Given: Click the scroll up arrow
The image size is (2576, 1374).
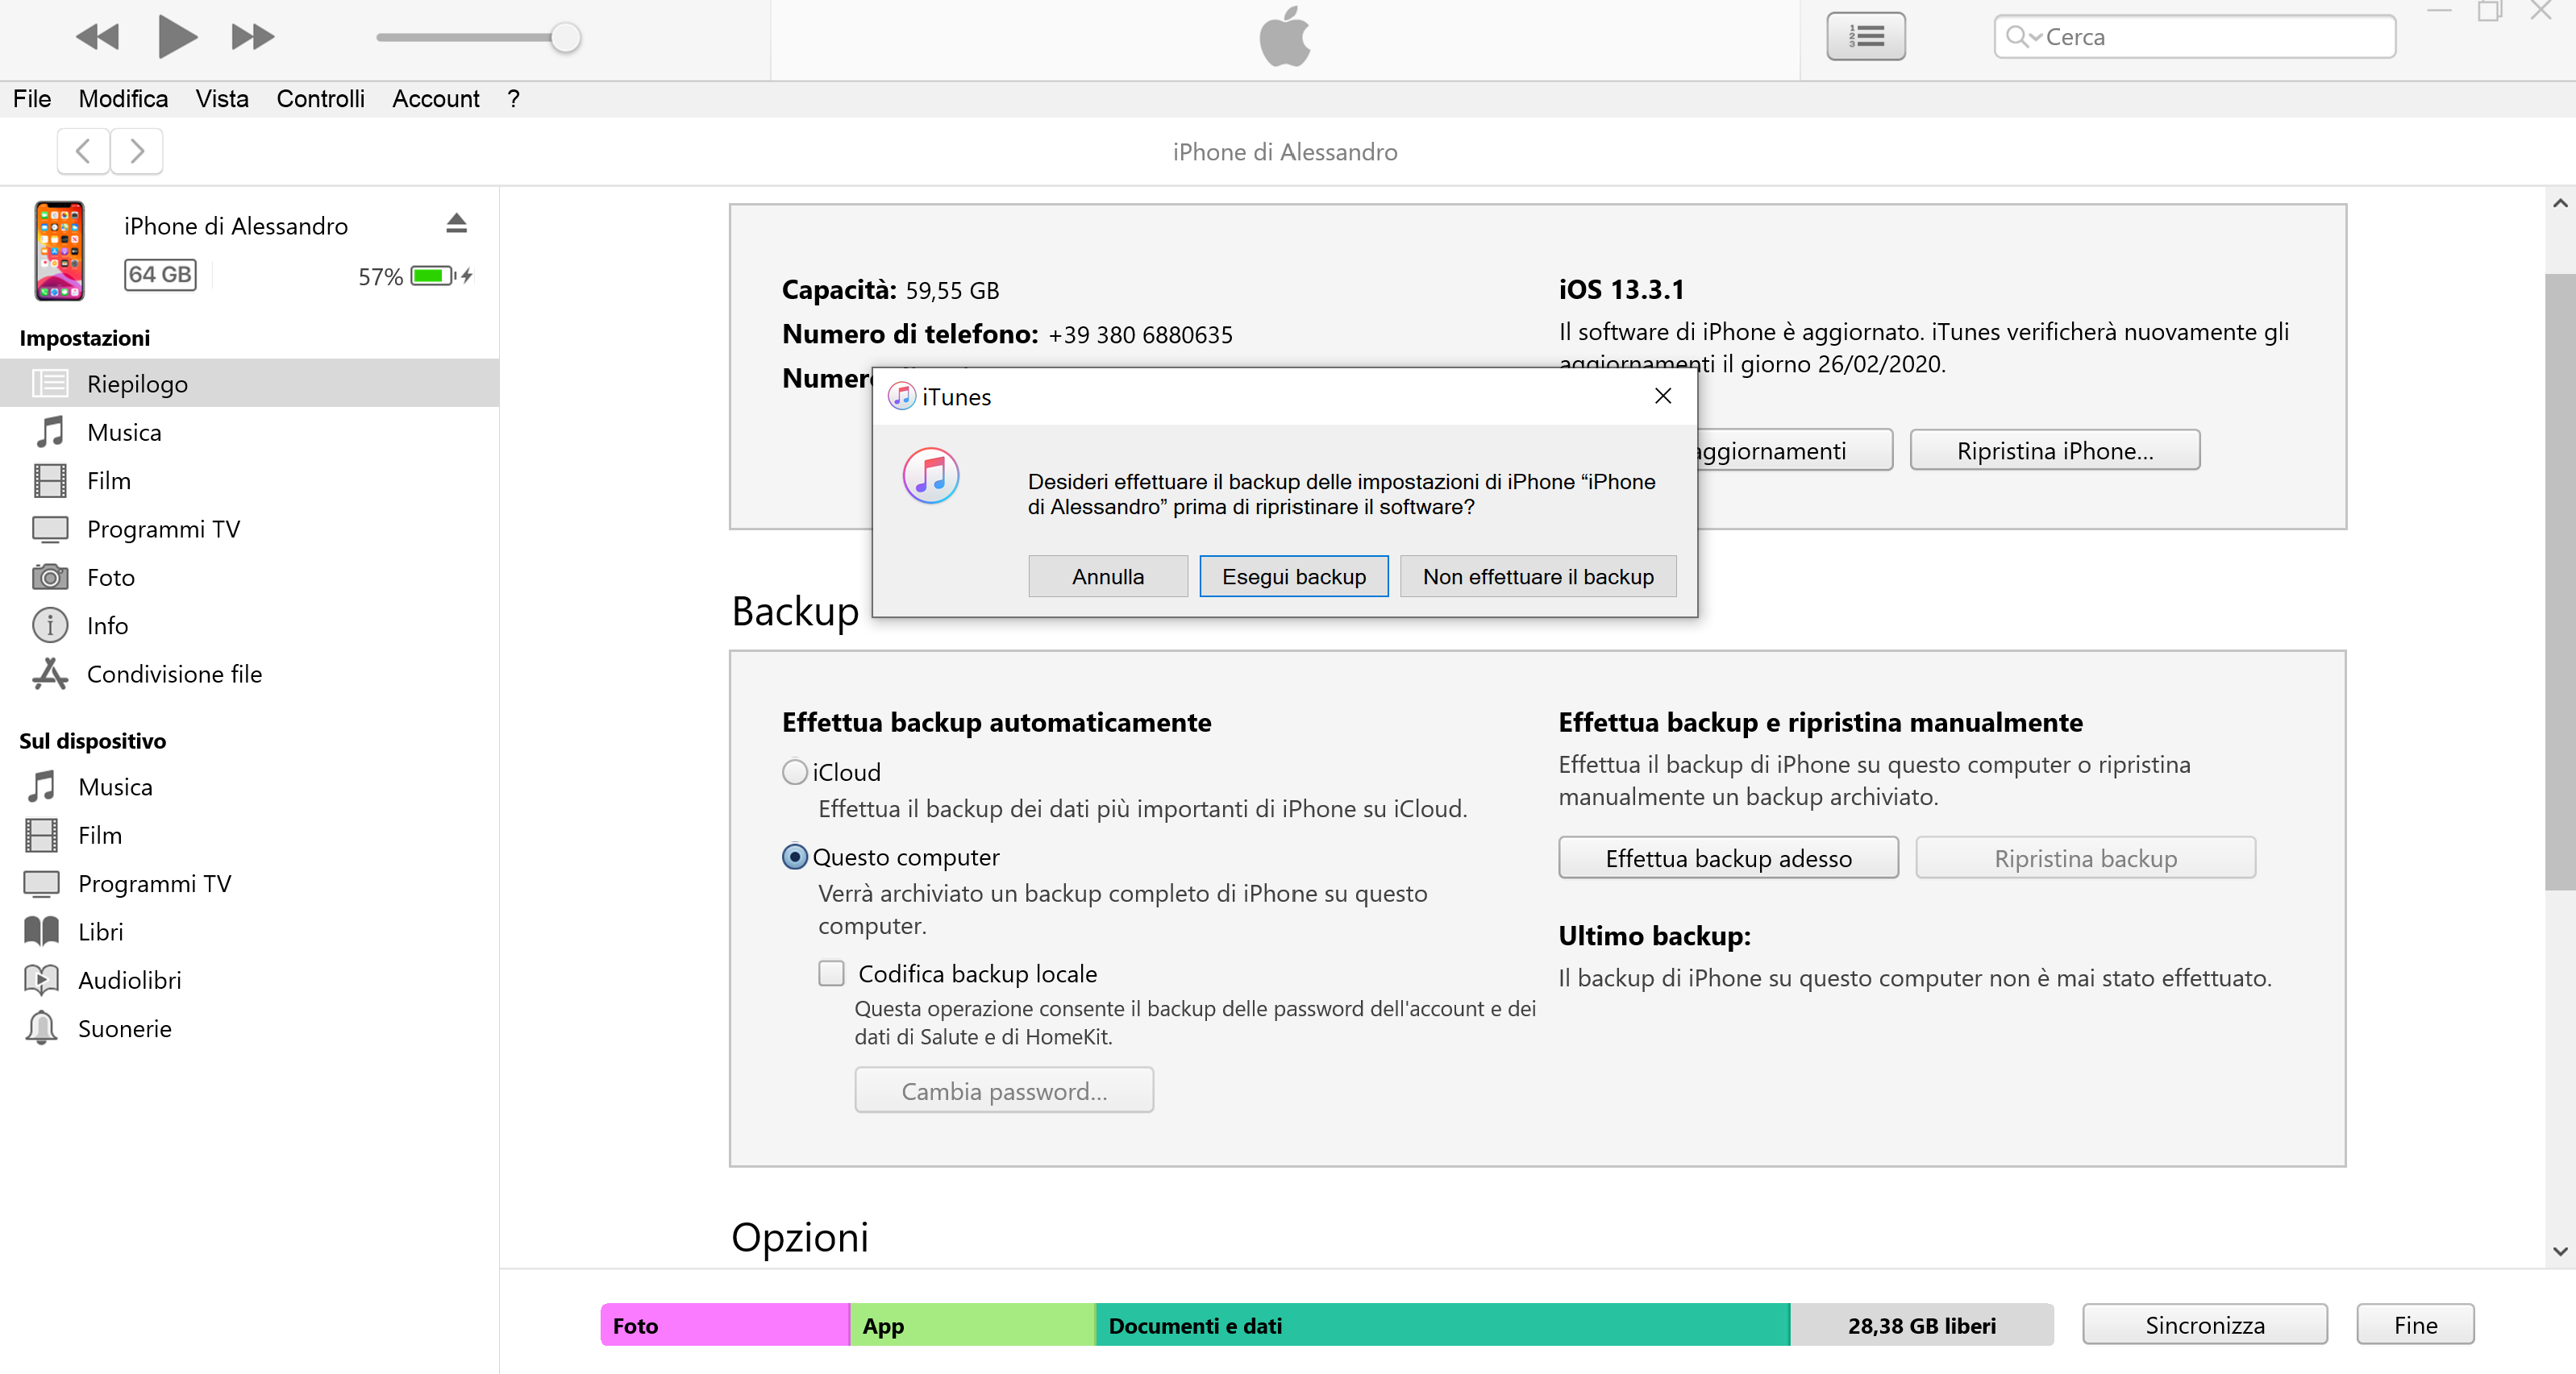Looking at the screenshot, I should click(x=2560, y=204).
